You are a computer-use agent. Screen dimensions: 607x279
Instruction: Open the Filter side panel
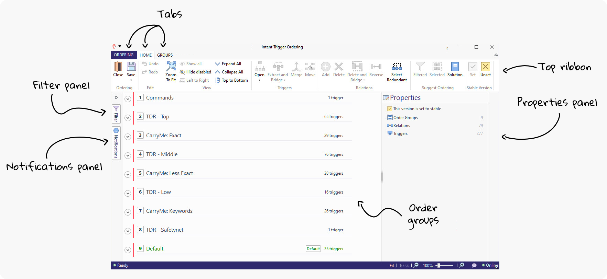coord(116,114)
